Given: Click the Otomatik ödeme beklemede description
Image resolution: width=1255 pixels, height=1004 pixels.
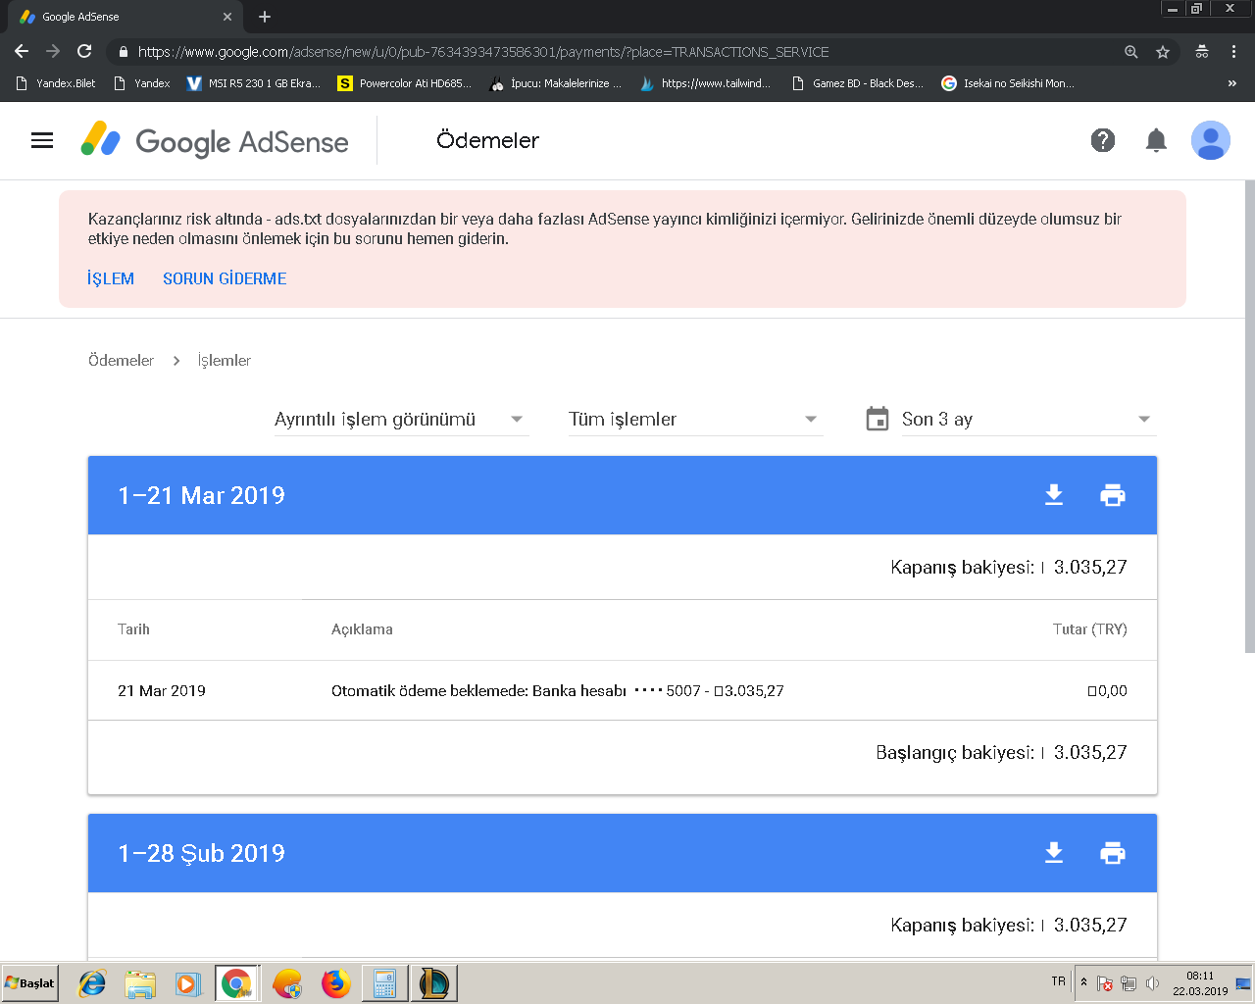Looking at the screenshot, I should [x=558, y=691].
